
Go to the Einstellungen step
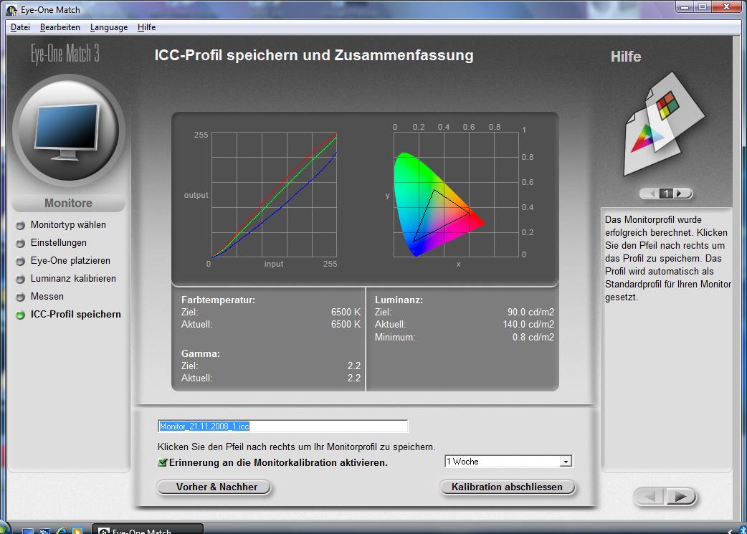(x=59, y=242)
